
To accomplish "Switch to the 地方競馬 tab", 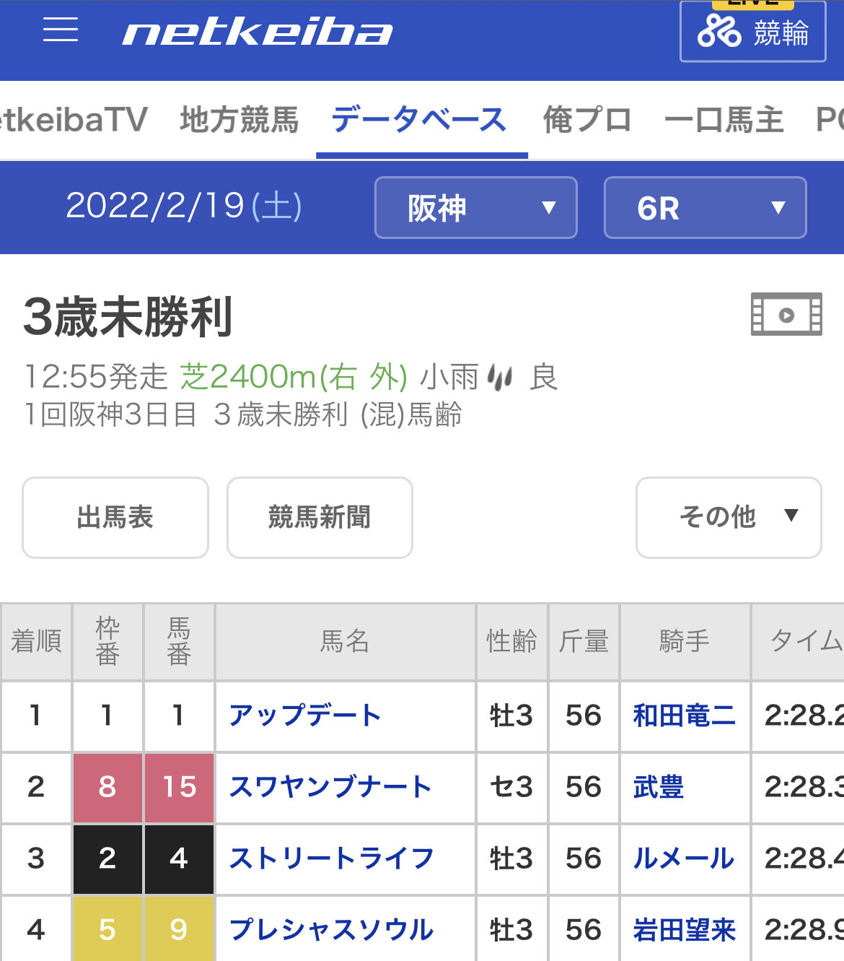I will pos(239,120).
